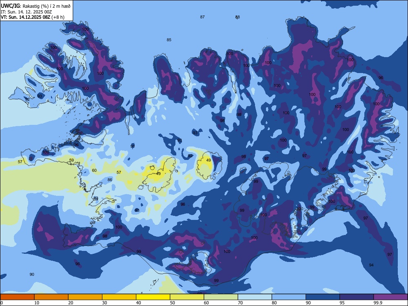Click the pale blue 70–80 legend swatch

(x=255, y=297)
